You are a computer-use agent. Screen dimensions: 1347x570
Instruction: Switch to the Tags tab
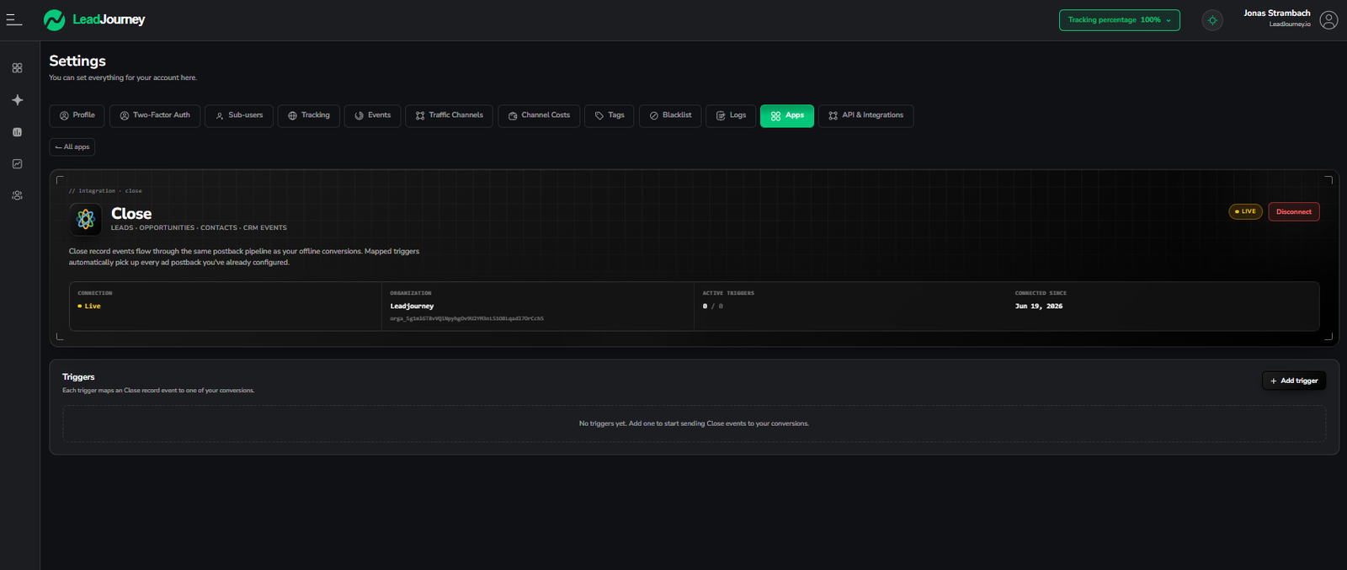(610, 115)
